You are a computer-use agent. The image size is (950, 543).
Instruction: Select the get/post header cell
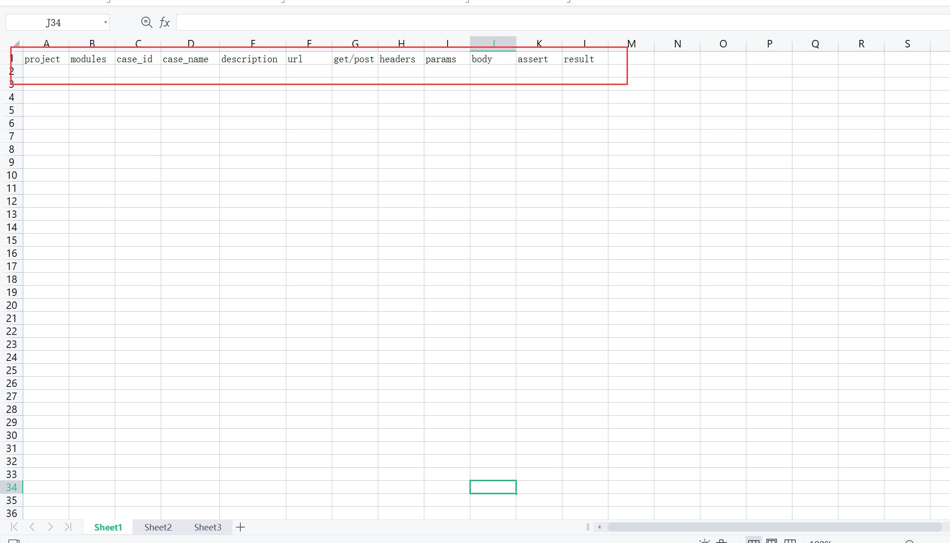pyautogui.click(x=355, y=59)
